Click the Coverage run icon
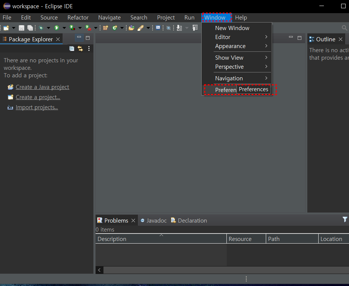The image size is (349, 286). point(72,28)
